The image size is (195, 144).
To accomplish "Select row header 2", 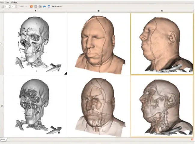I will [2, 106].
